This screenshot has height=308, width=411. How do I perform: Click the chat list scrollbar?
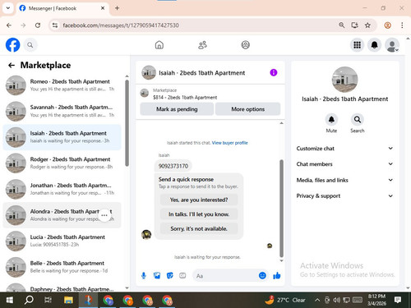[x=127, y=123]
